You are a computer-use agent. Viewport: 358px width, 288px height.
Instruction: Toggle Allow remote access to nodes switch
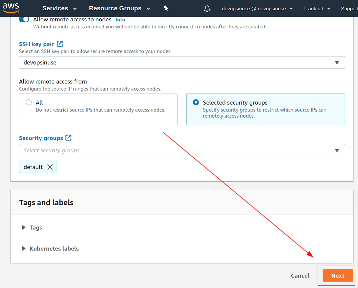[x=24, y=19]
